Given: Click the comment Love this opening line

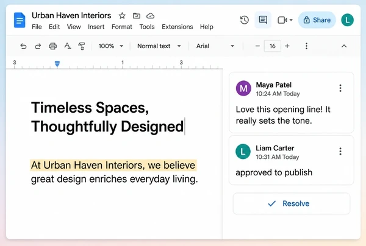Looking at the screenshot, I should coord(283,115).
